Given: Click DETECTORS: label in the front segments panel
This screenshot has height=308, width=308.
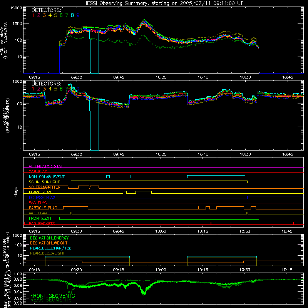Looking at the screenshot, I should point(46,10).
